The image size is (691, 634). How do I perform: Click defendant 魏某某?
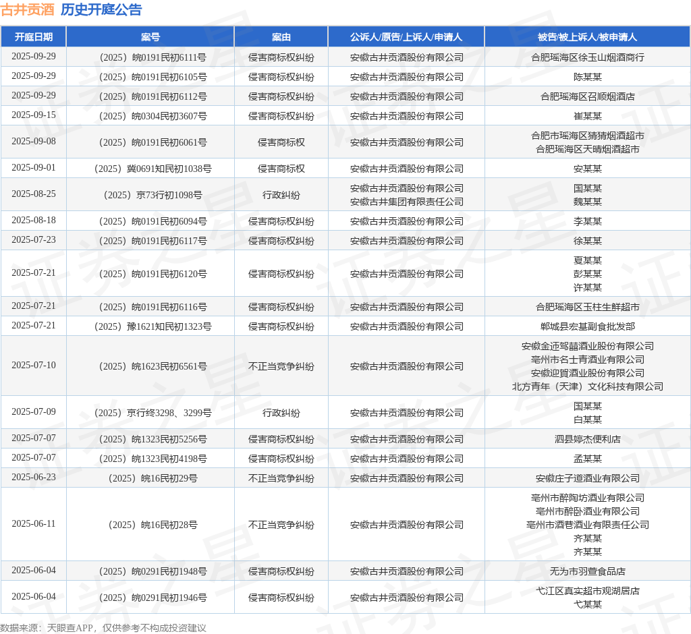[x=588, y=202]
